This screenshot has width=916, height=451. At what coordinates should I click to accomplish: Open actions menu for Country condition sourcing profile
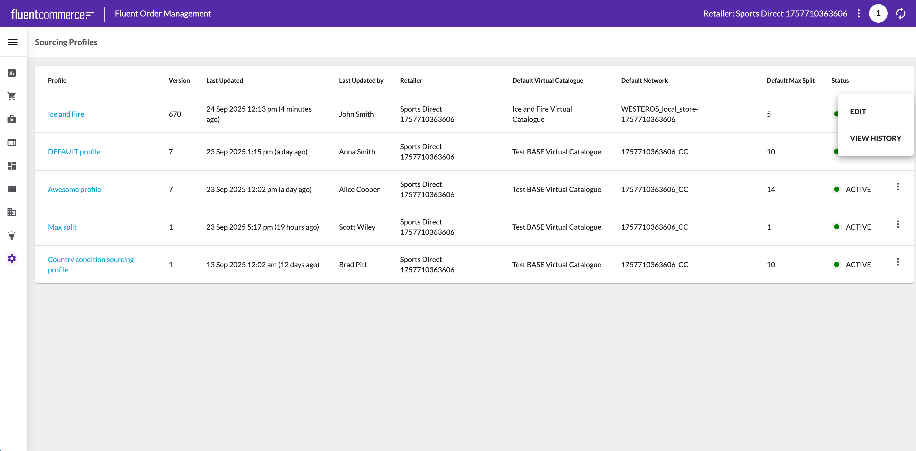tap(897, 262)
